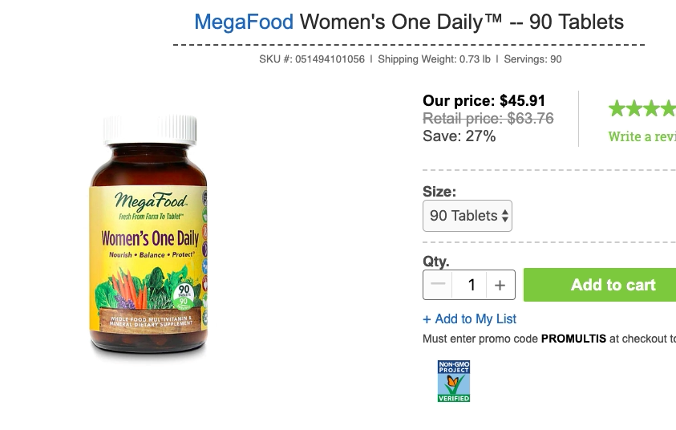Click the Our price $45.91 text
Screen dimensions: 676x430
click(x=484, y=101)
